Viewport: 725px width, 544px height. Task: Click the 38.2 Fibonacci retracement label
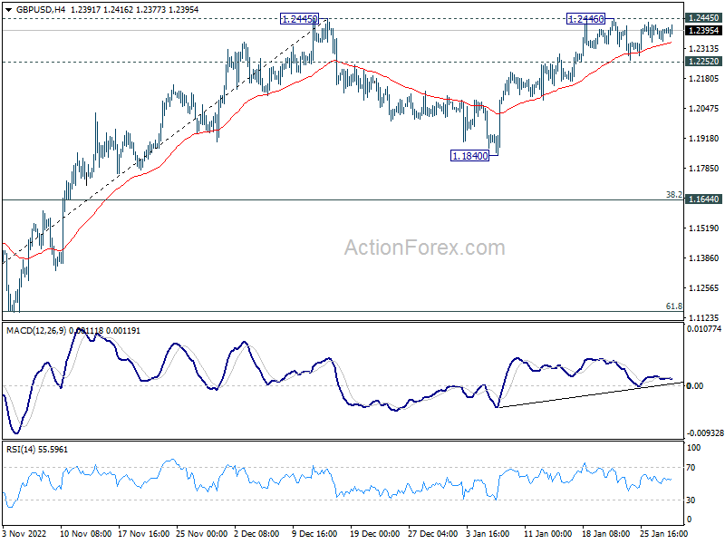[x=673, y=195]
